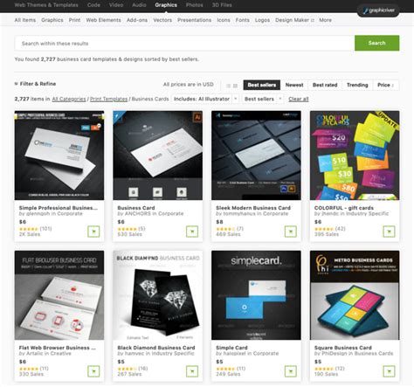The width and height of the screenshot is (414, 387).
Task: Select the Best rated sort option
Action: 325,85
